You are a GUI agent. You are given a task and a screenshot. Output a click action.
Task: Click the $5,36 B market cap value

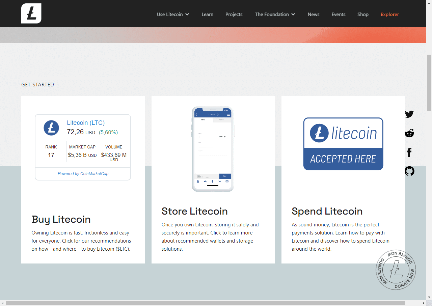pyautogui.click(x=82, y=155)
